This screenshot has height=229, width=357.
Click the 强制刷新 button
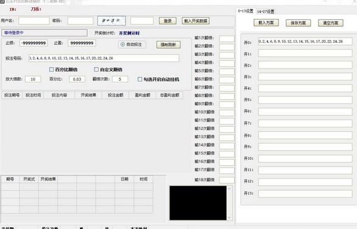click(x=168, y=44)
